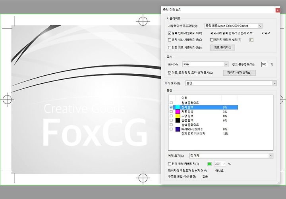The image size is (286, 199).
Task: Open the 예제 크기(A) 점 예제 dropdown
Action: [x=231, y=156]
